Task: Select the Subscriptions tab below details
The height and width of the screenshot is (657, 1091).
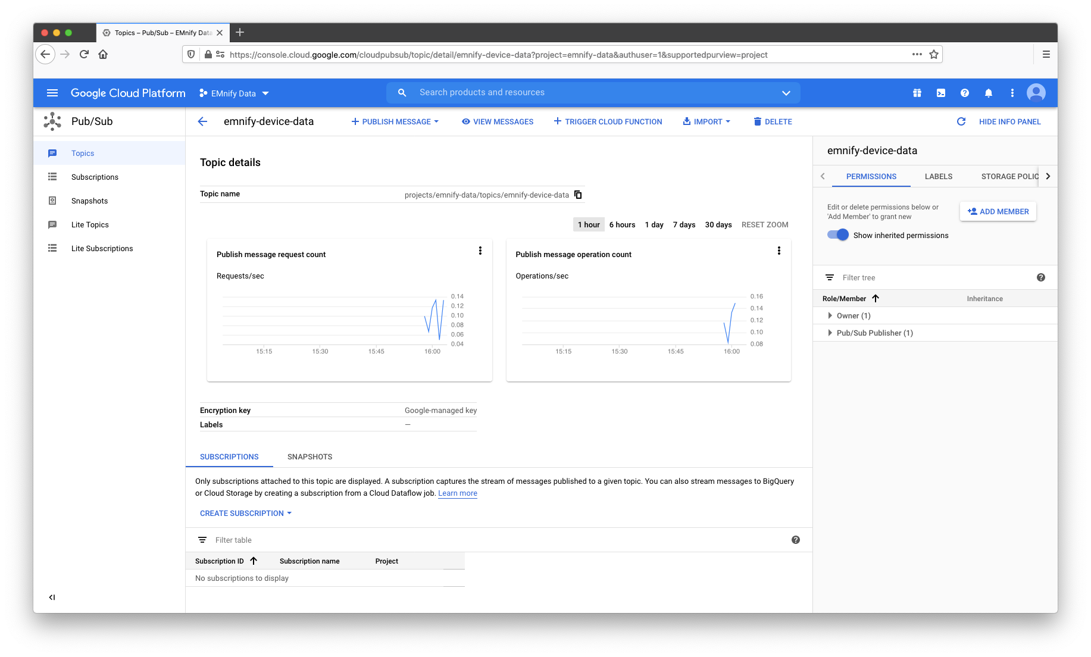Action: pos(229,456)
